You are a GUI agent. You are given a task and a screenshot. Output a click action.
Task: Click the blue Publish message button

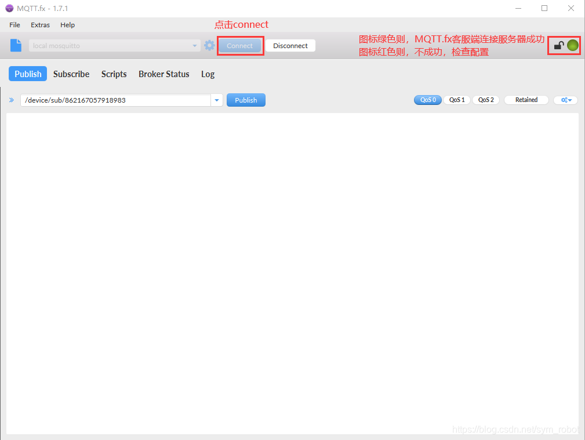coord(246,100)
